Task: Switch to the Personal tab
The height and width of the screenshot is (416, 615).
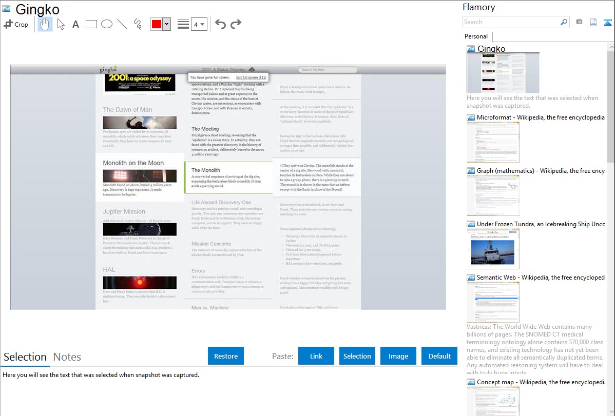Action: tap(476, 36)
